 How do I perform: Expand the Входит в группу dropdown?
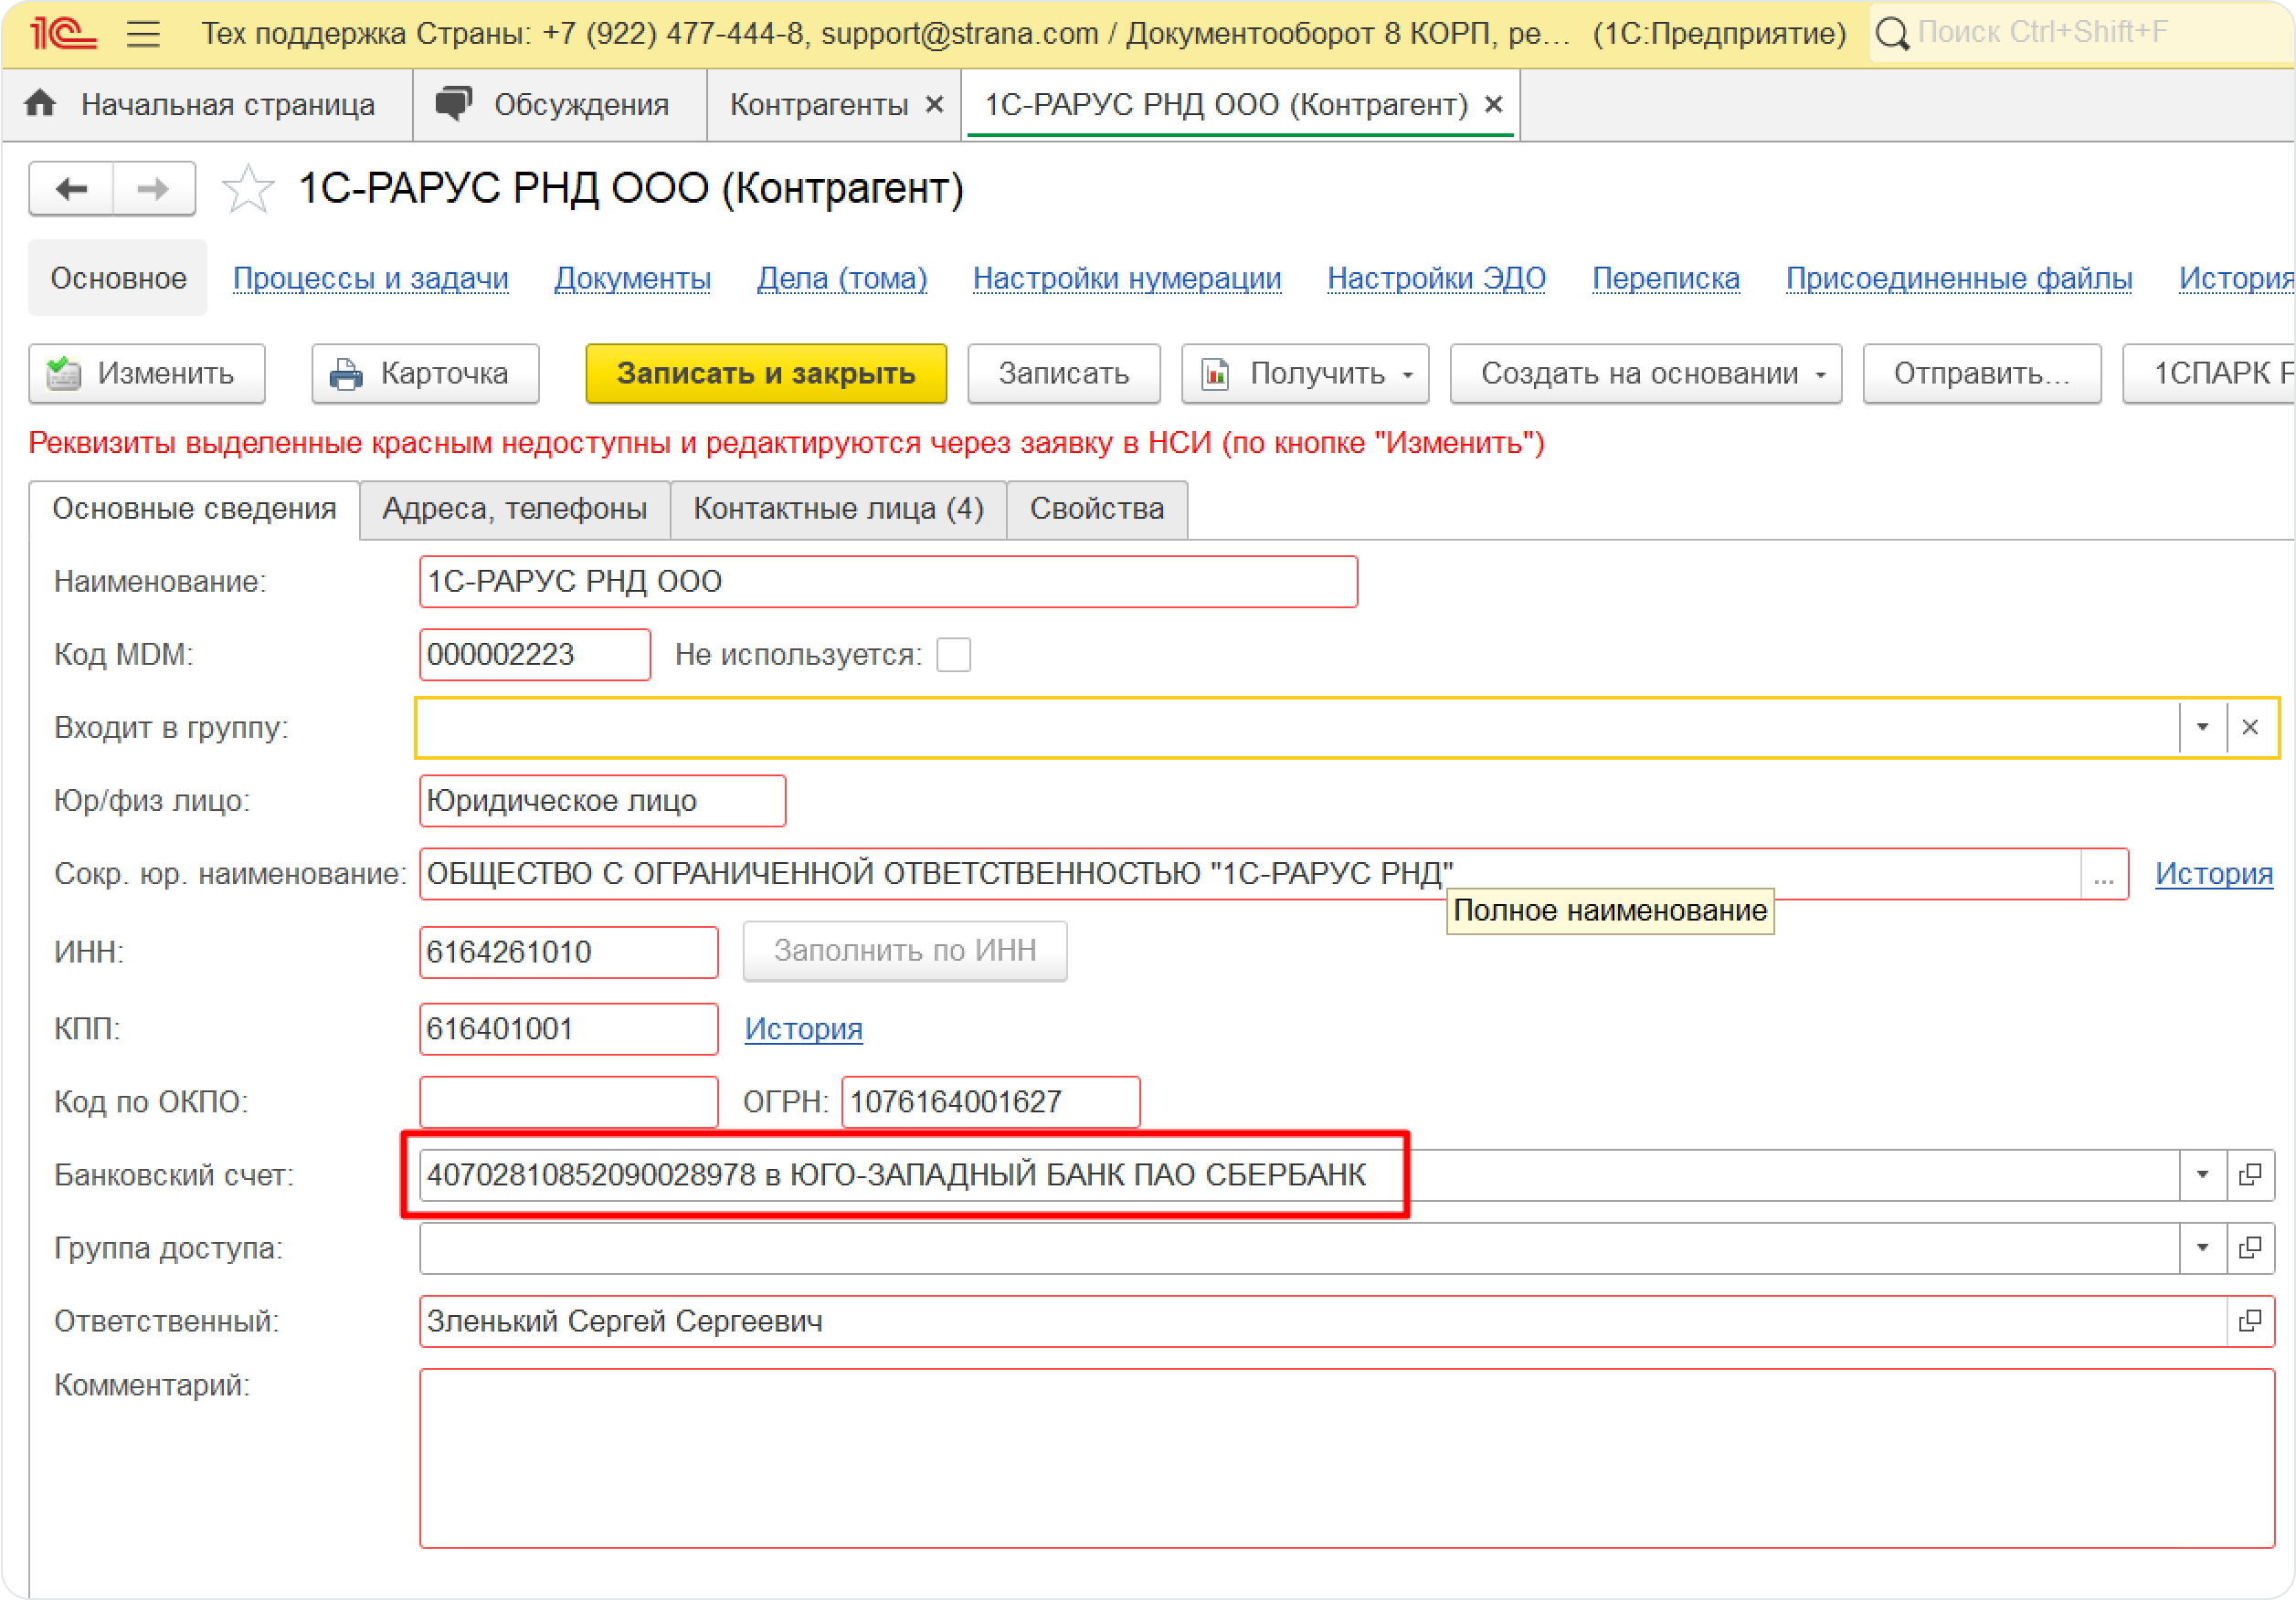[2202, 728]
